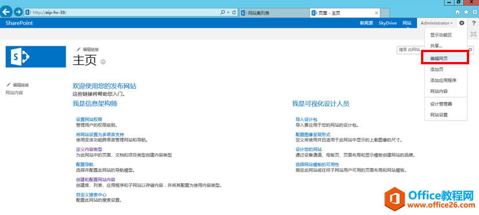Click the 主页 page title
The image size is (479, 215).
(85, 60)
